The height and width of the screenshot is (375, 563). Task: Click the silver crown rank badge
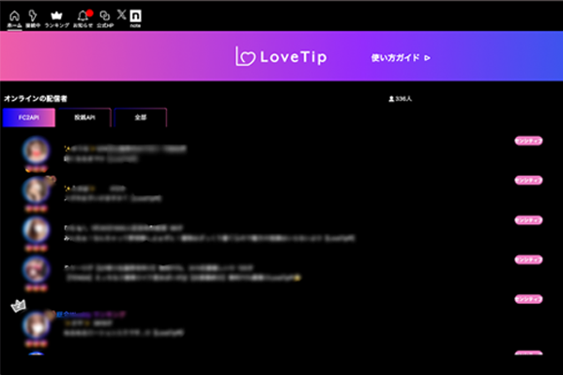(x=19, y=307)
